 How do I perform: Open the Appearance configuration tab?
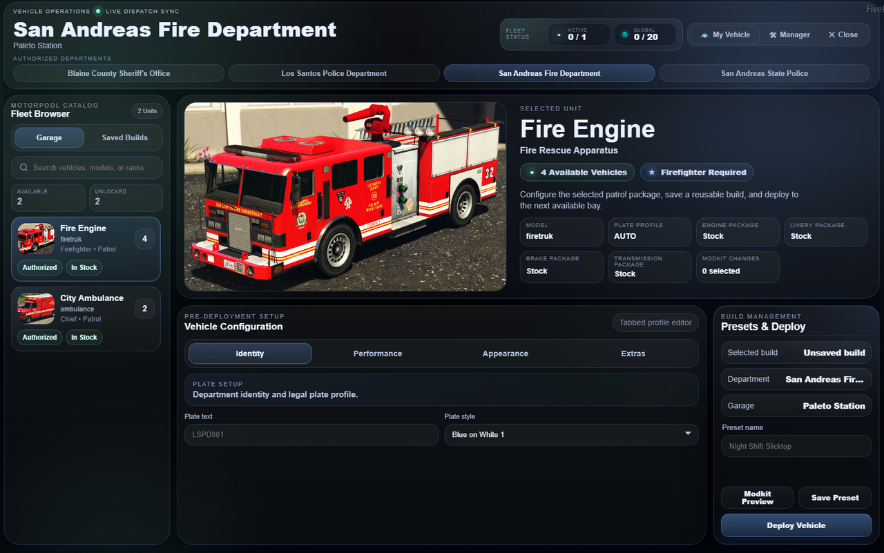click(506, 353)
